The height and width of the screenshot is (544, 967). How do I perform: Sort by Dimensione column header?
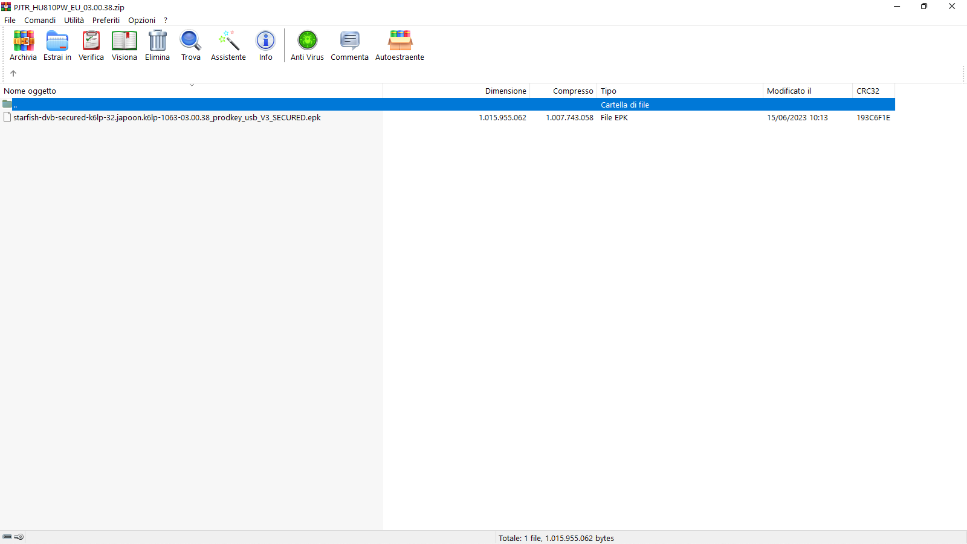456,91
